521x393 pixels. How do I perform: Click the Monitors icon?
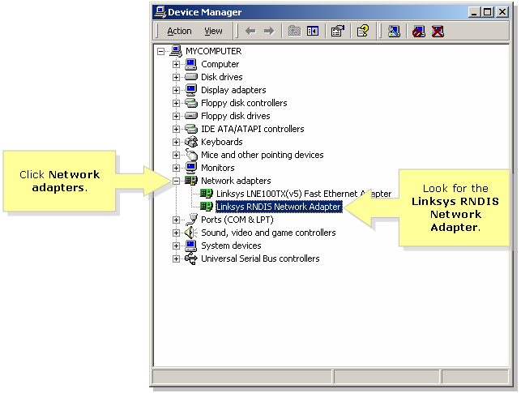pos(191,168)
